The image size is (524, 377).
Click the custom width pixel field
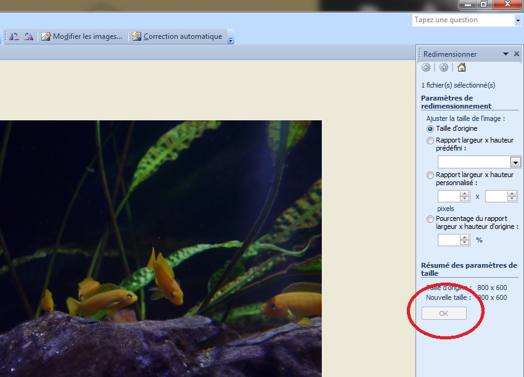449,196
